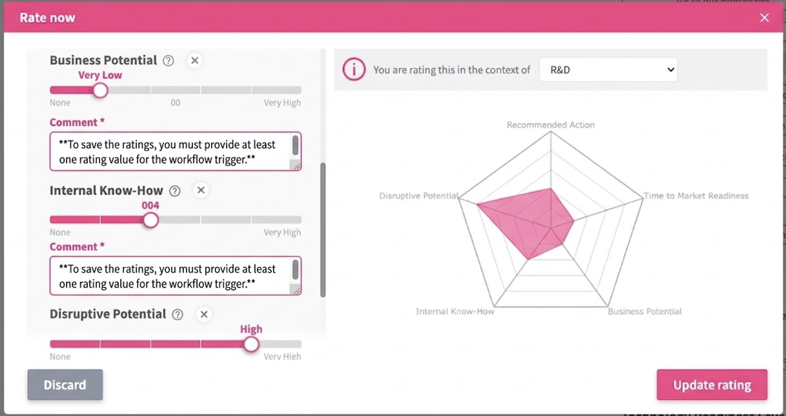Click the Internal Know-How comment field
The width and height of the screenshot is (786, 416).
(x=170, y=276)
